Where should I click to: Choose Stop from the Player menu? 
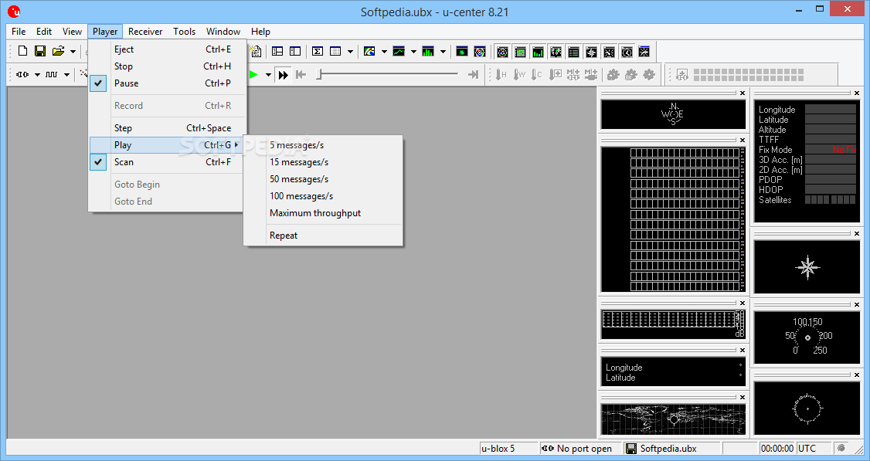click(x=167, y=66)
